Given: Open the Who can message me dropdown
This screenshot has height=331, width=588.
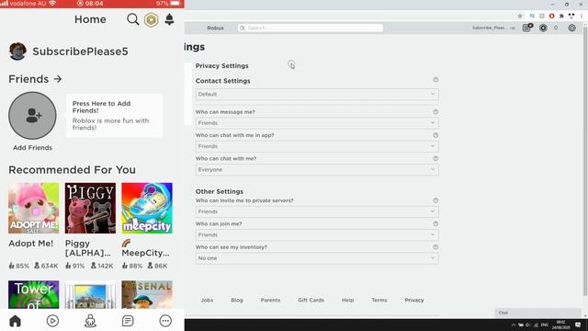Looking at the screenshot, I should coord(317,122).
